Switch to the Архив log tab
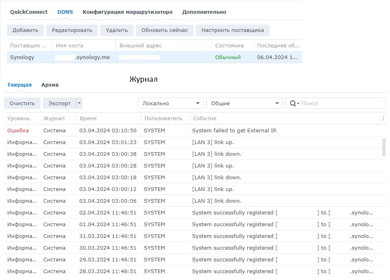 pyautogui.click(x=50, y=85)
